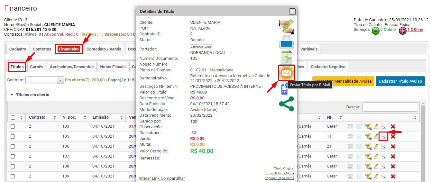Screen dimensions: 431x182
Task: Sort table by the NF column
Action: (x=334, y=117)
